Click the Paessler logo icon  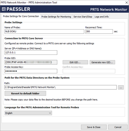click(4, 9)
